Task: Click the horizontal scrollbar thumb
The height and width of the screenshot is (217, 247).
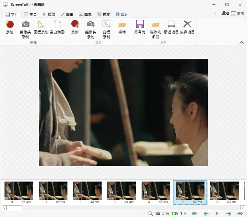Action: click(x=14, y=208)
